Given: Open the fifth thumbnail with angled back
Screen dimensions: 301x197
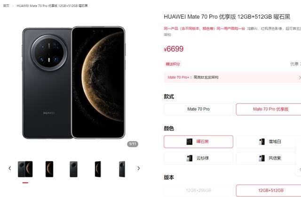Looking at the screenshot, I should [x=122, y=169].
